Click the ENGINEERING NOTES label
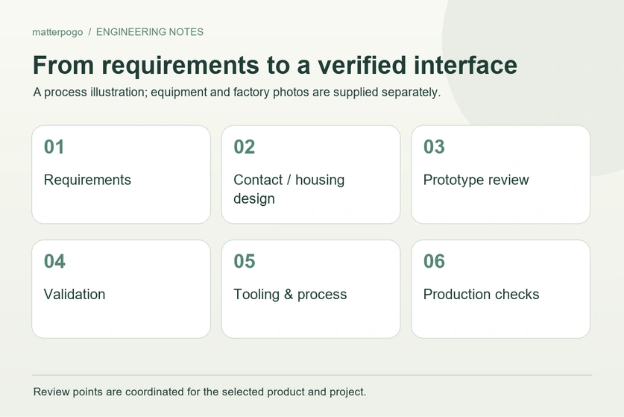Image resolution: width=624 pixels, height=417 pixels. pyautogui.click(x=150, y=32)
